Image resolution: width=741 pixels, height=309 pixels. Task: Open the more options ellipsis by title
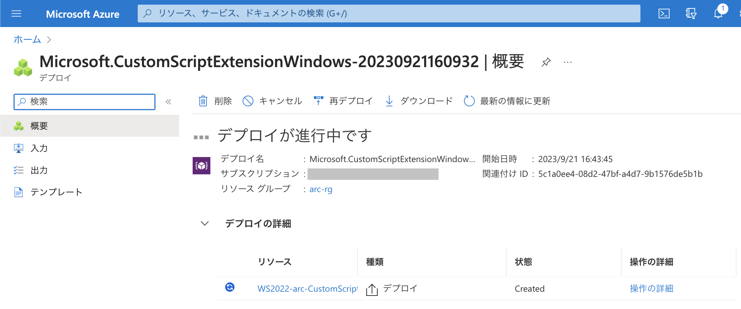coord(568,62)
